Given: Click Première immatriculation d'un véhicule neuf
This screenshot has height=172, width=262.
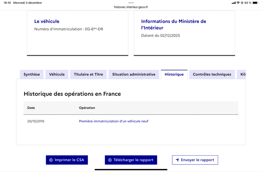Looking at the screenshot, I should coord(114,121).
